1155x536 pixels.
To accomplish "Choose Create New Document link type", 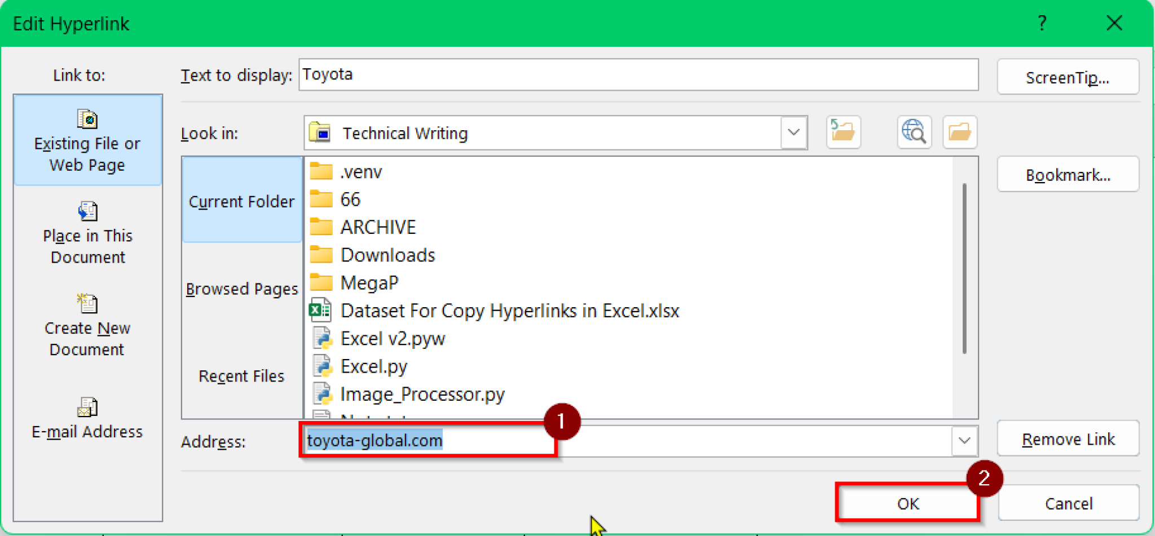I will (x=87, y=327).
